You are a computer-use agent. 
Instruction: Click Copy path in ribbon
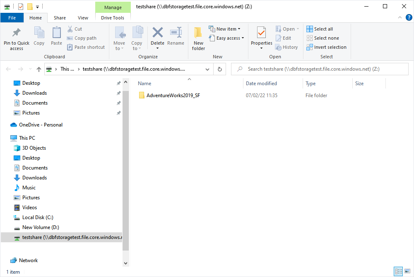[82, 38]
